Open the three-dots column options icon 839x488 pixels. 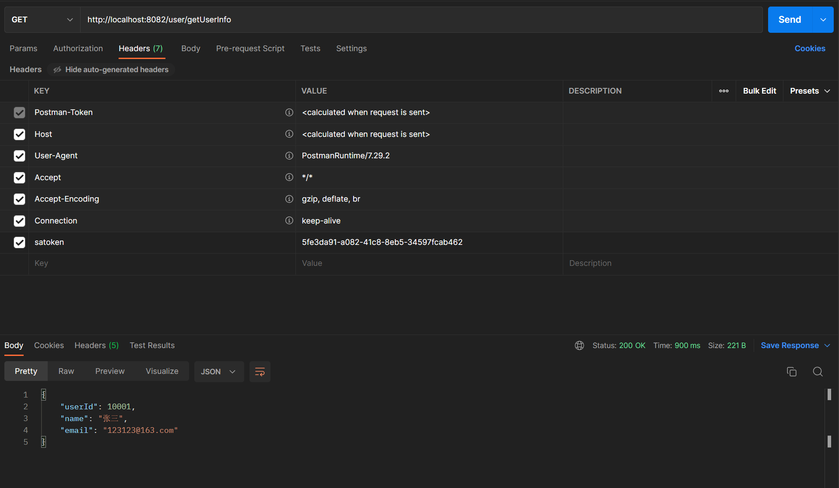click(x=724, y=91)
